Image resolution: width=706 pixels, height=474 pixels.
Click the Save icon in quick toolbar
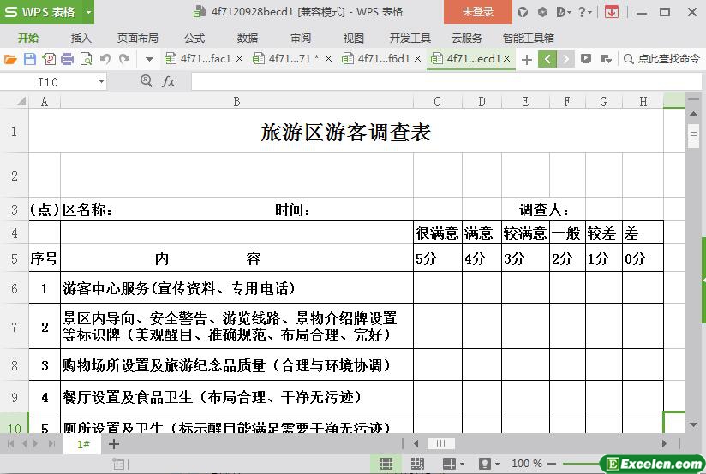click(29, 59)
